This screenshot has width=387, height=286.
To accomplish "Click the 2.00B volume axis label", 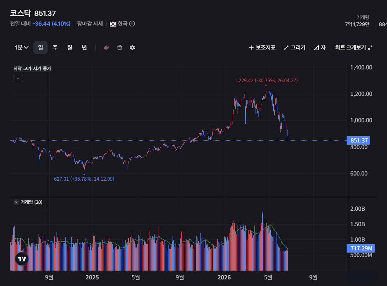I will (357, 209).
